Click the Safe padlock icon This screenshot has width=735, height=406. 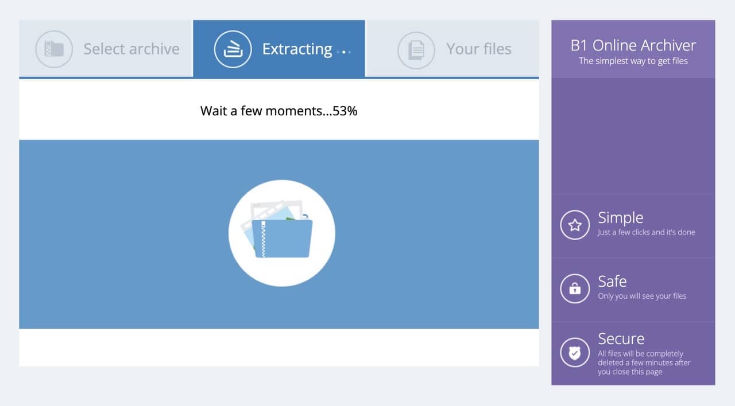(x=575, y=288)
